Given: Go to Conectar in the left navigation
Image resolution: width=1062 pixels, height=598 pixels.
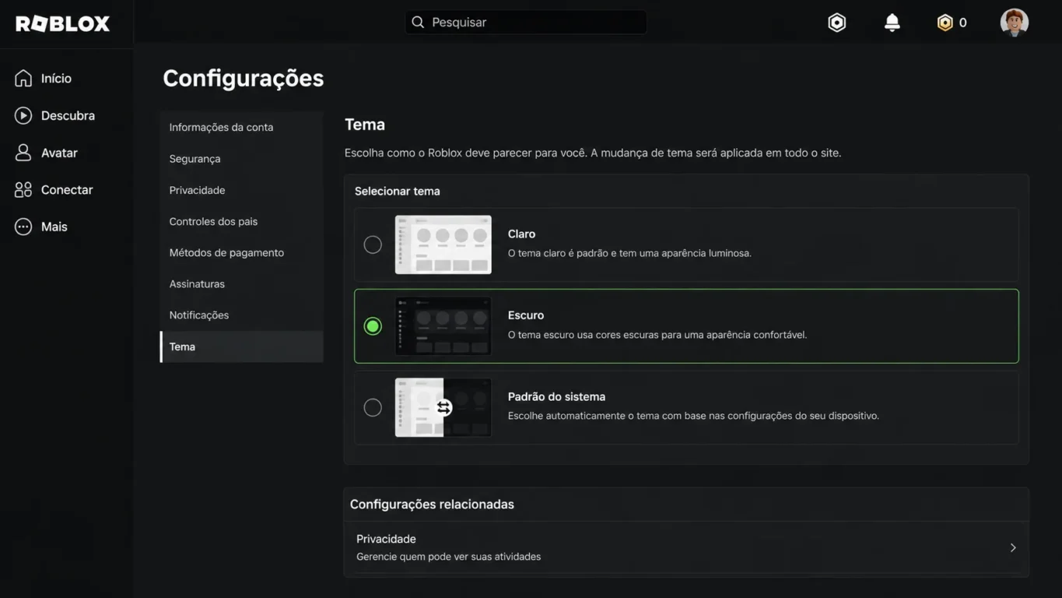Looking at the screenshot, I should (67, 189).
